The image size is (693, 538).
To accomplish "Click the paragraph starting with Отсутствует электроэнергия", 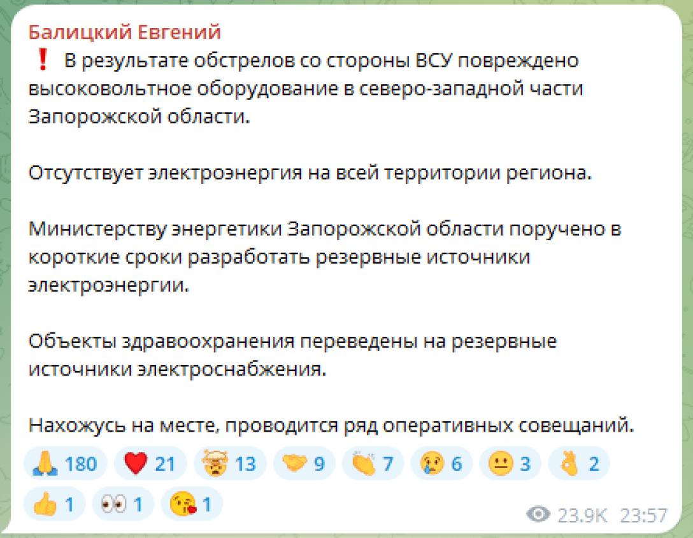I will pos(310,173).
